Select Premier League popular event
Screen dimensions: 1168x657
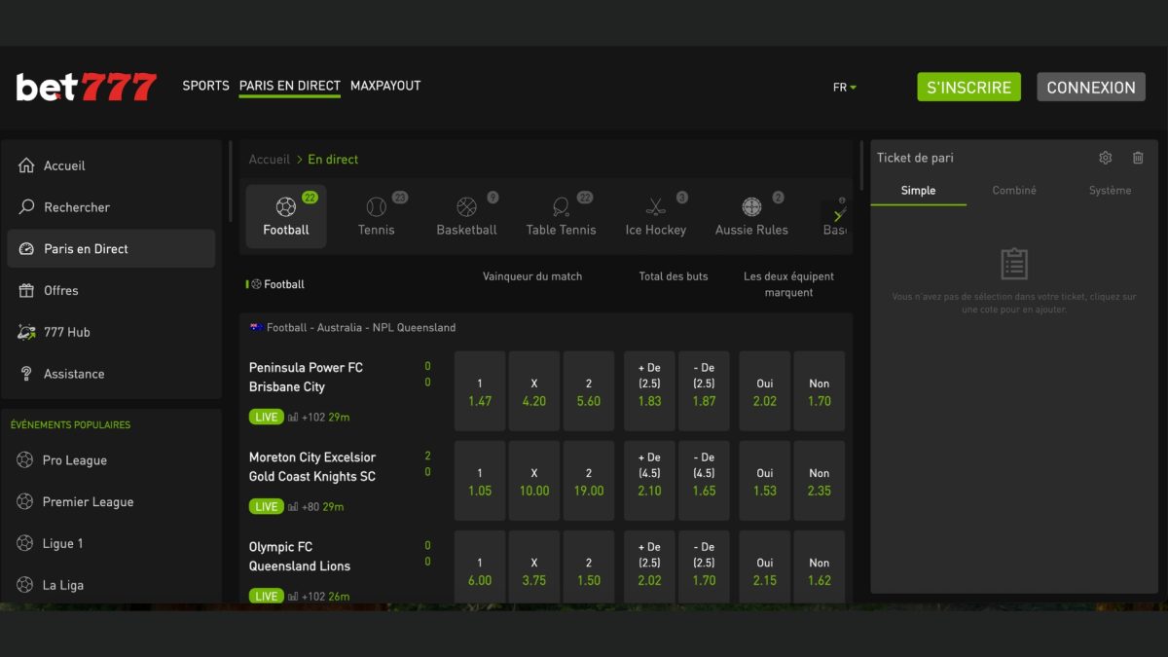(111, 502)
